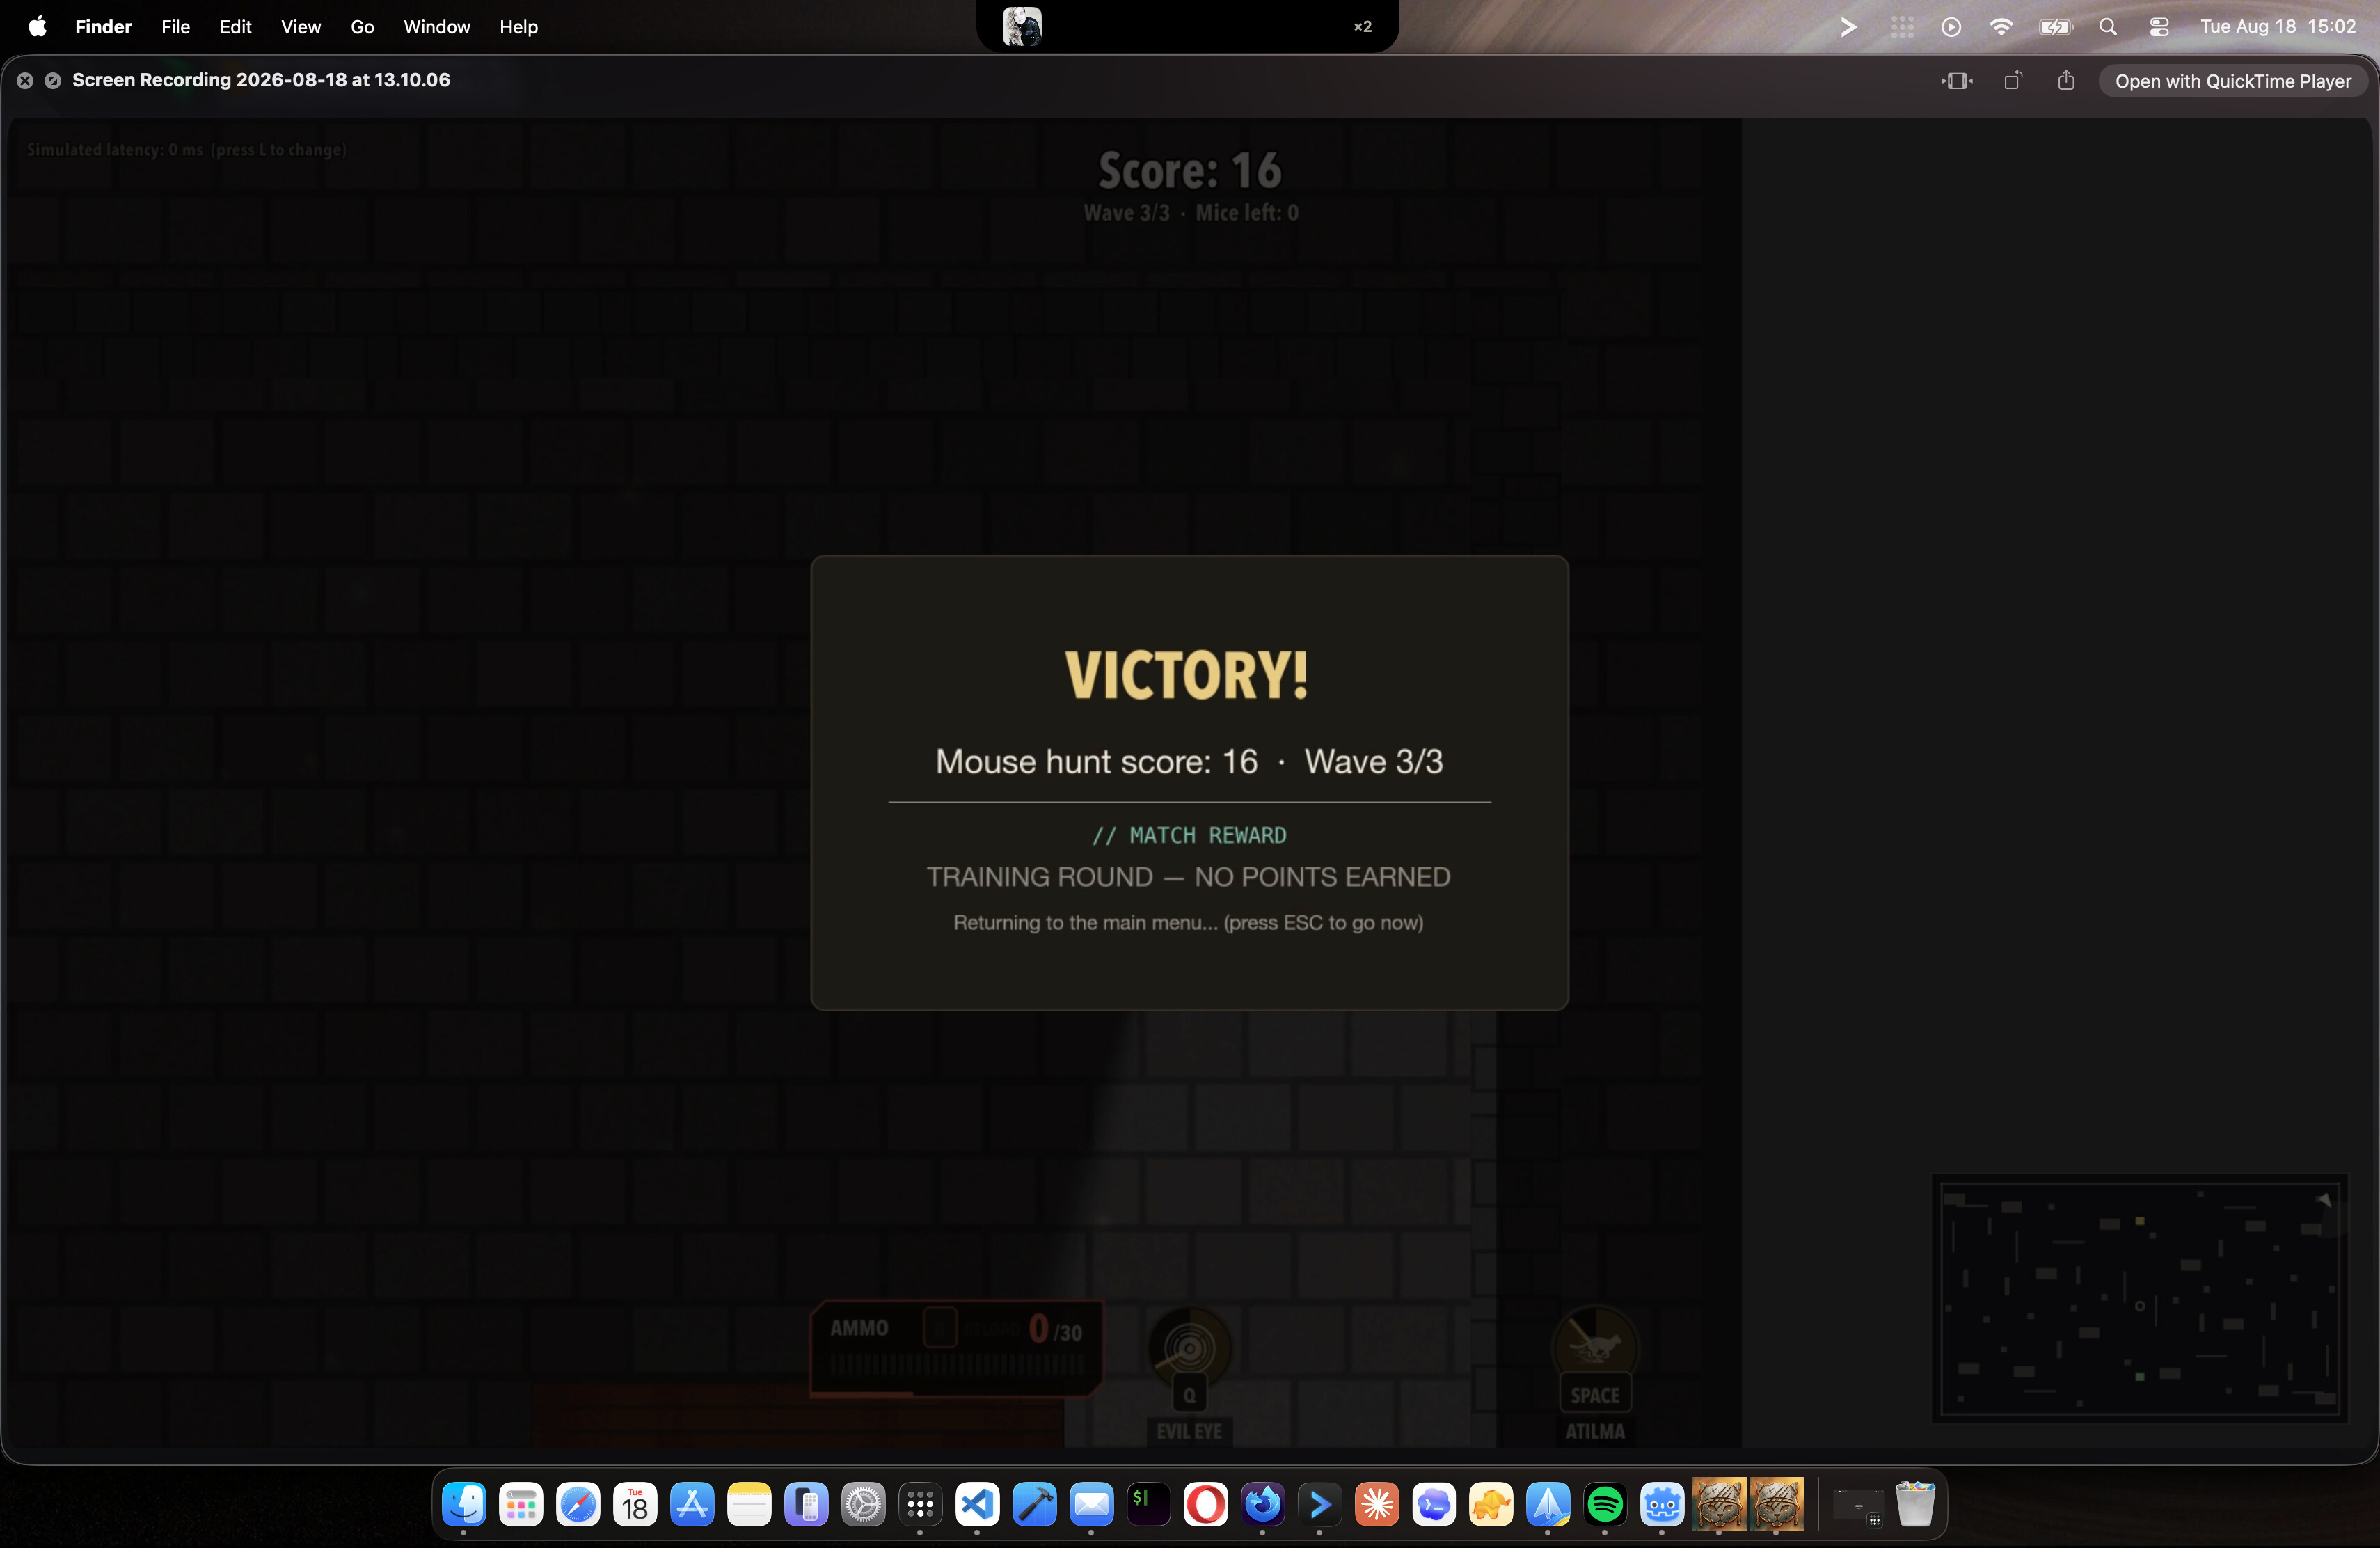
Task: Launch Safari from the Dock
Action: coord(578,1503)
